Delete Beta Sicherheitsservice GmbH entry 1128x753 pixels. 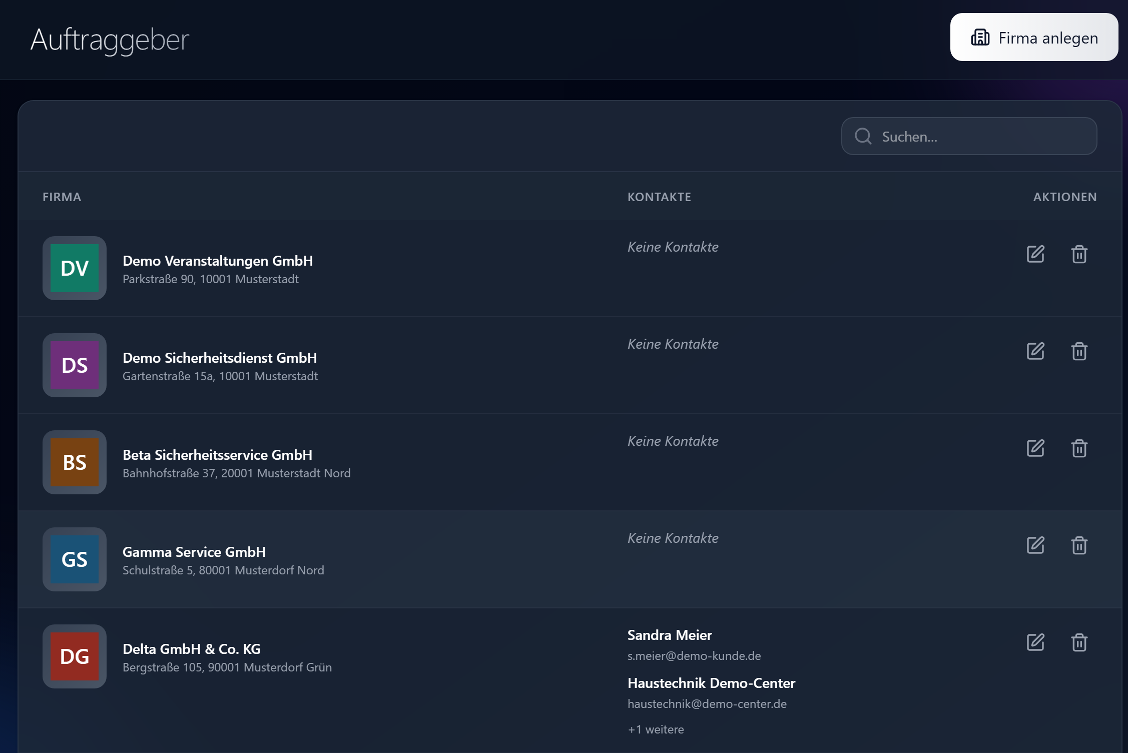click(1079, 448)
